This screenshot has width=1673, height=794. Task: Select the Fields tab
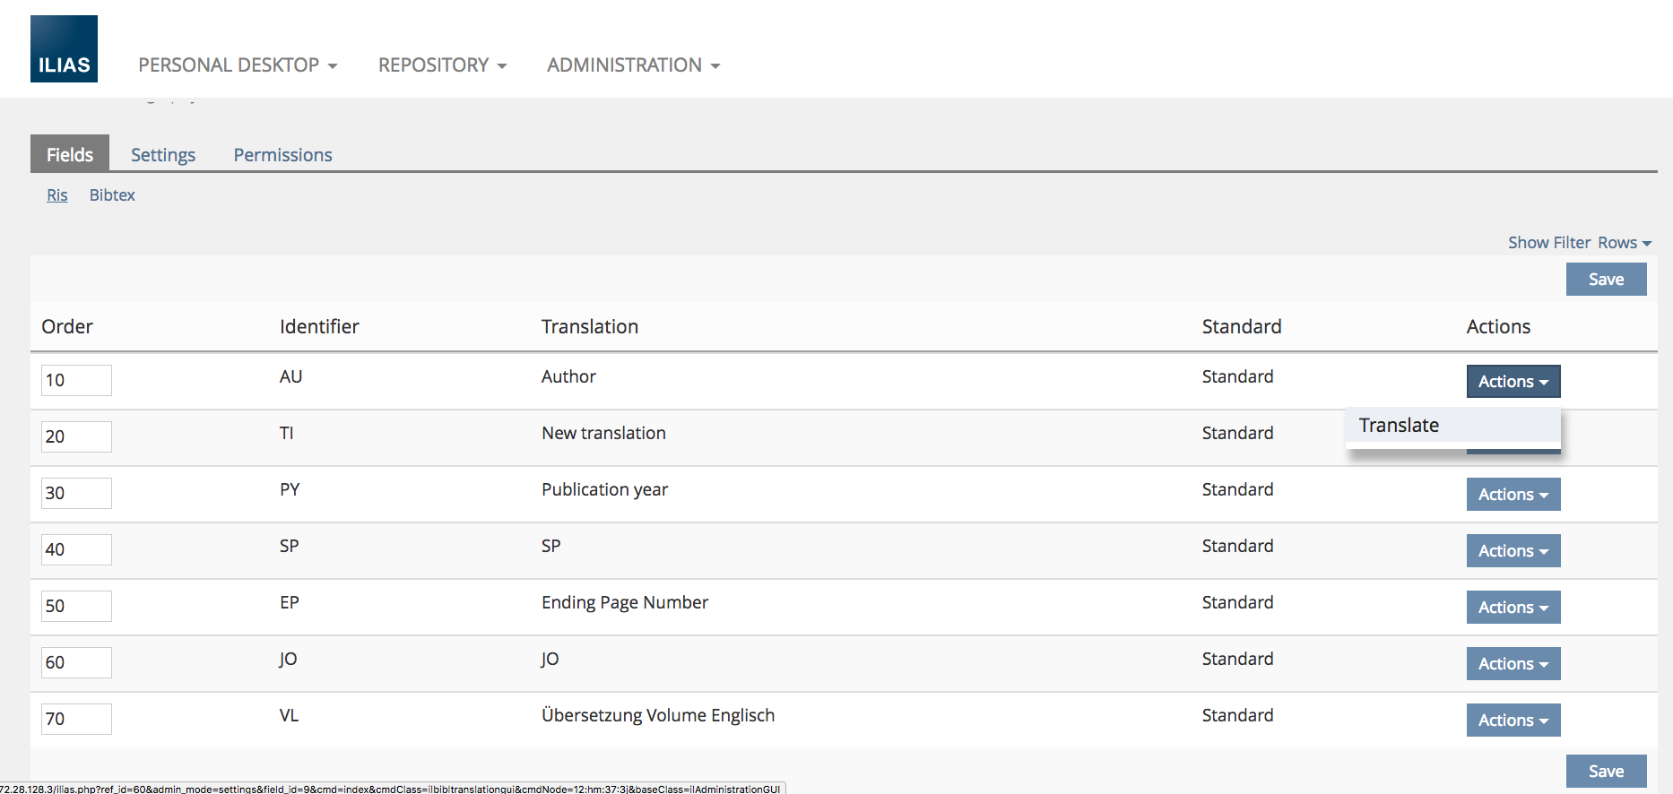tap(70, 155)
